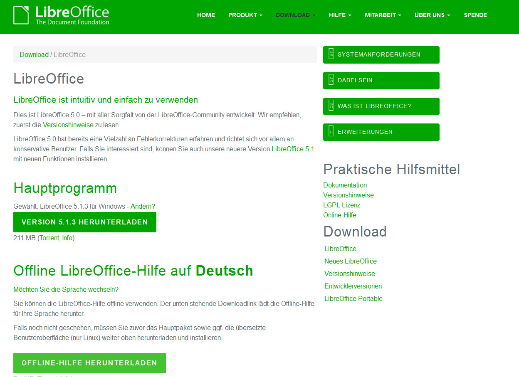Click icon on Dabei sein button
The image size is (519, 377).
(x=331, y=80)
